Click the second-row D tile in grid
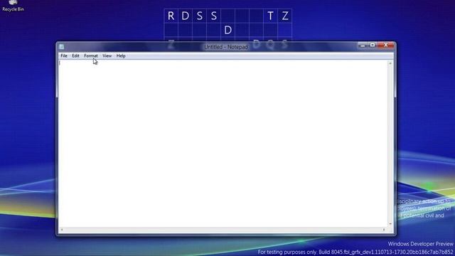The image size is (455, 256). pos(227,30)
